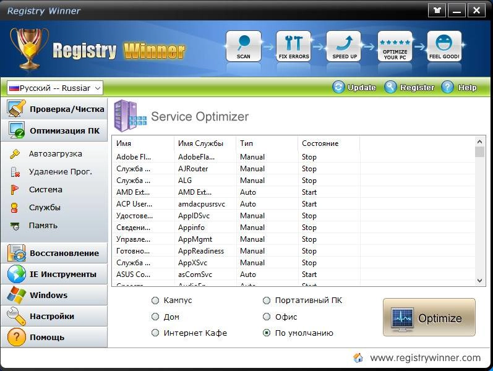Click the Optimize button
This screenshot has width=493, height=371.
(x=429, y=317)
